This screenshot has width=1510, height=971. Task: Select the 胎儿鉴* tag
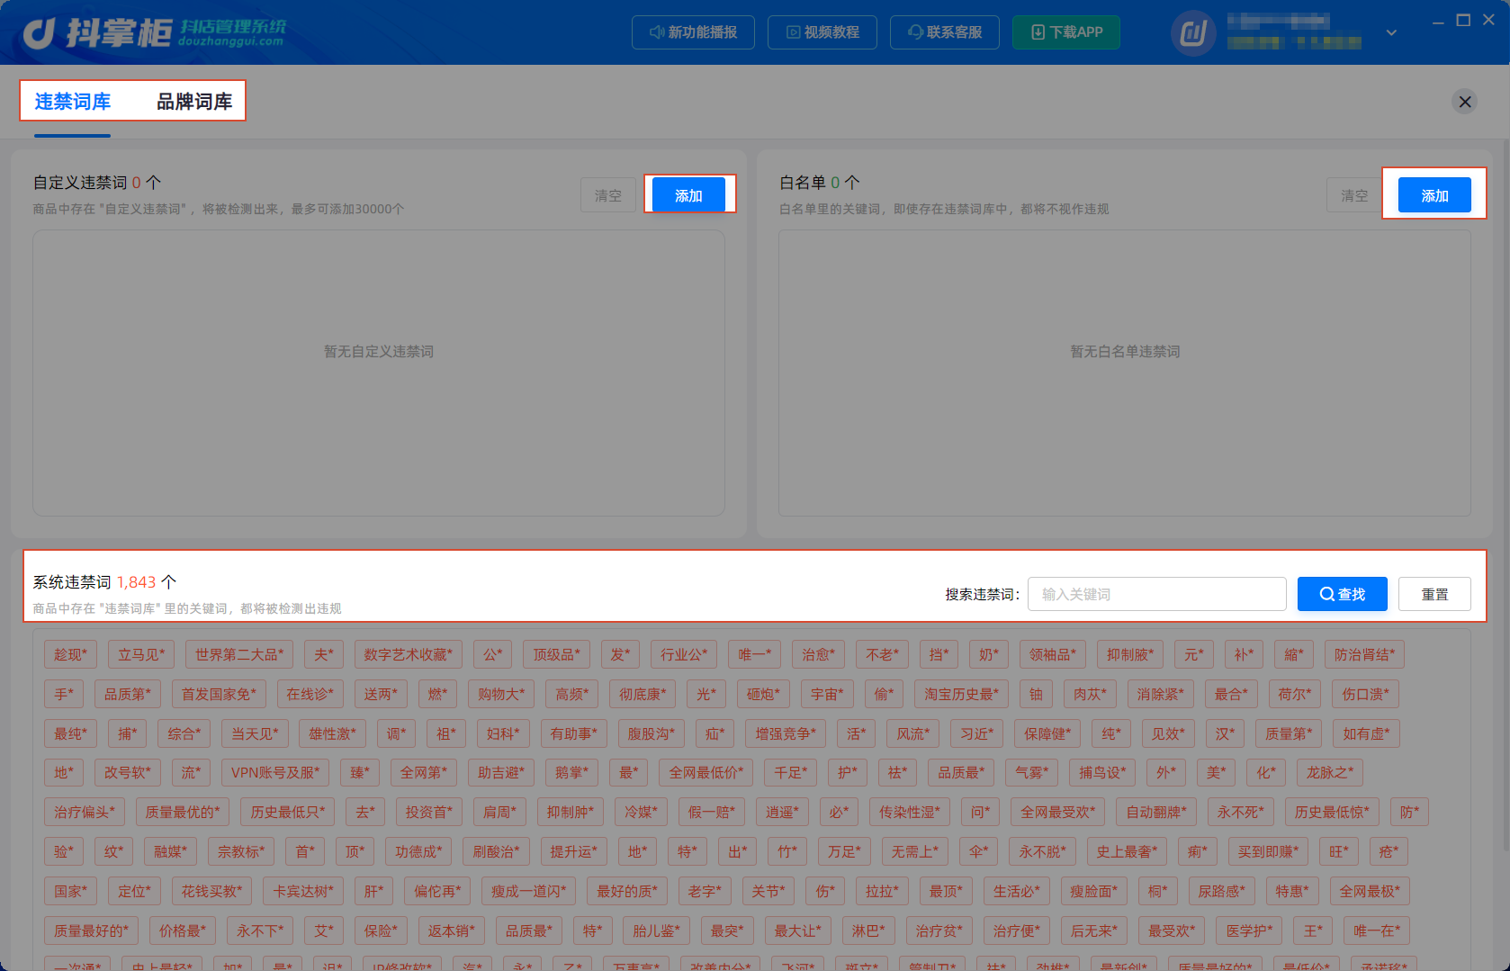(657, 931)
